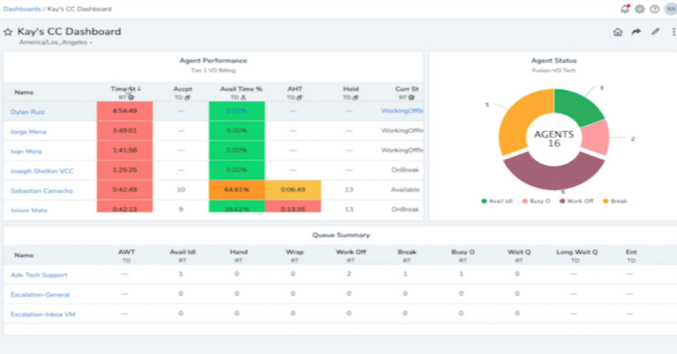Sort by Time St column header

point(125,90)
